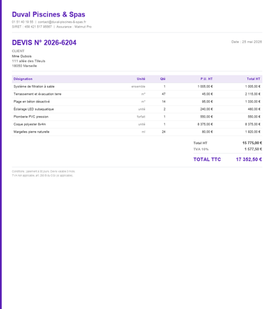This screenshot has width=274, height=309.
Task: Click the Margelles pierre naturelle row
Action: click(137, 132)
